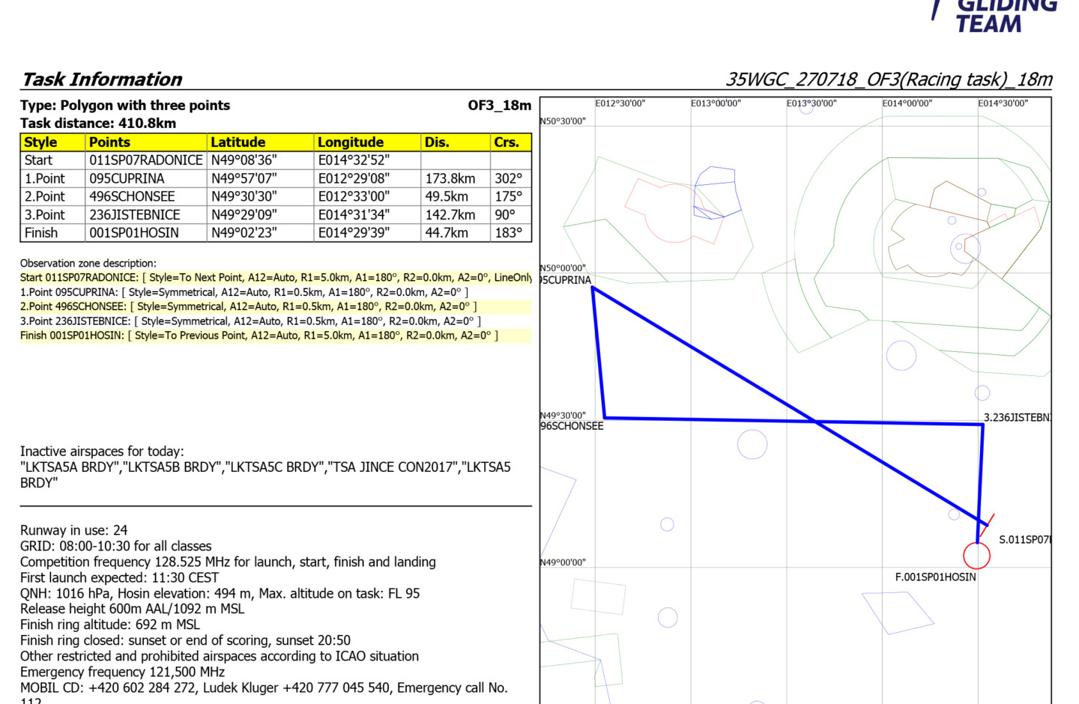Image resolution: width=1079 pixels, height=704 pixels.
Task: Click the Gliding Team logo
Action: tap(997, 15)
